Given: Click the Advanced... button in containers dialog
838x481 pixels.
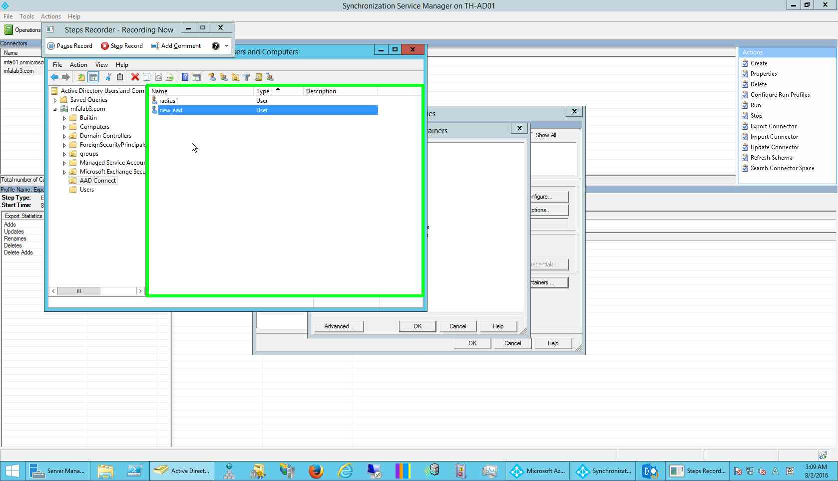Looking at the screenshot, I should (339, 326).
